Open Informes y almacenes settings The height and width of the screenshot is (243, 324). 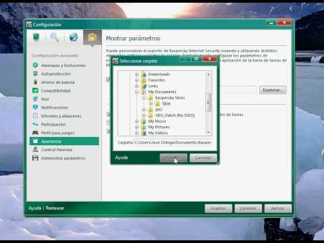(61, 116)
